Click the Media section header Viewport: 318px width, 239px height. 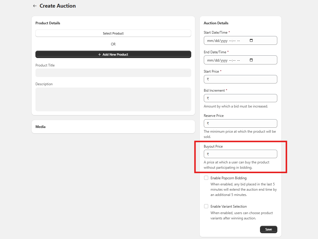click(40, 127)
